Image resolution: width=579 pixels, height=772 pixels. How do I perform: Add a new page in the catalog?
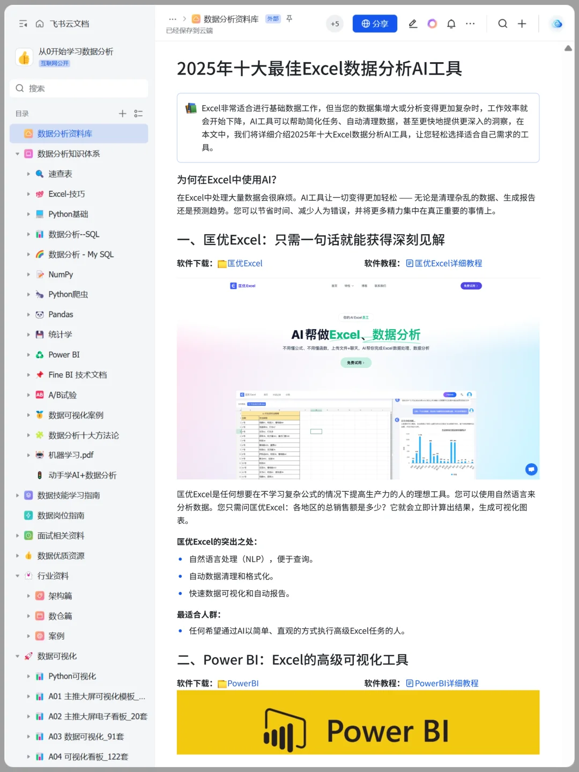[x=122, y=114]
